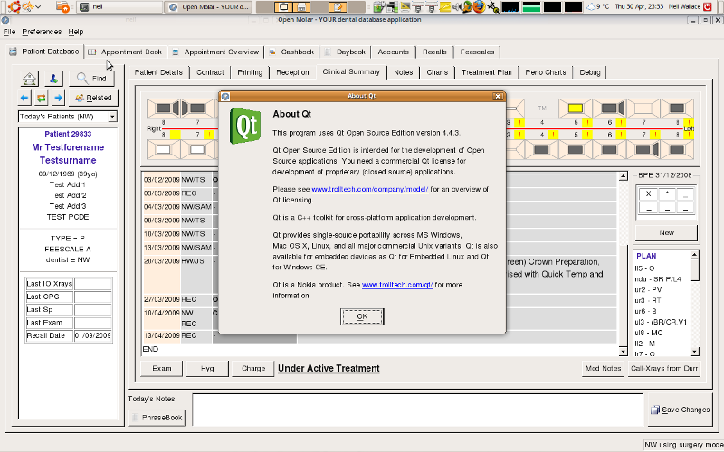Click the Find magnifier button
The image size is (724, 452).
click(x=91, y=79)
